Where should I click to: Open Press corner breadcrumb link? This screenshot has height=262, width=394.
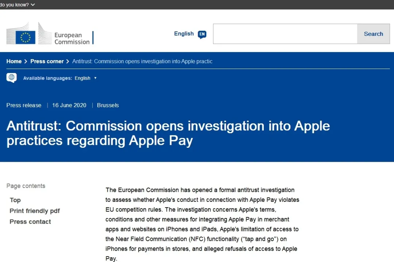coord(47,61)
